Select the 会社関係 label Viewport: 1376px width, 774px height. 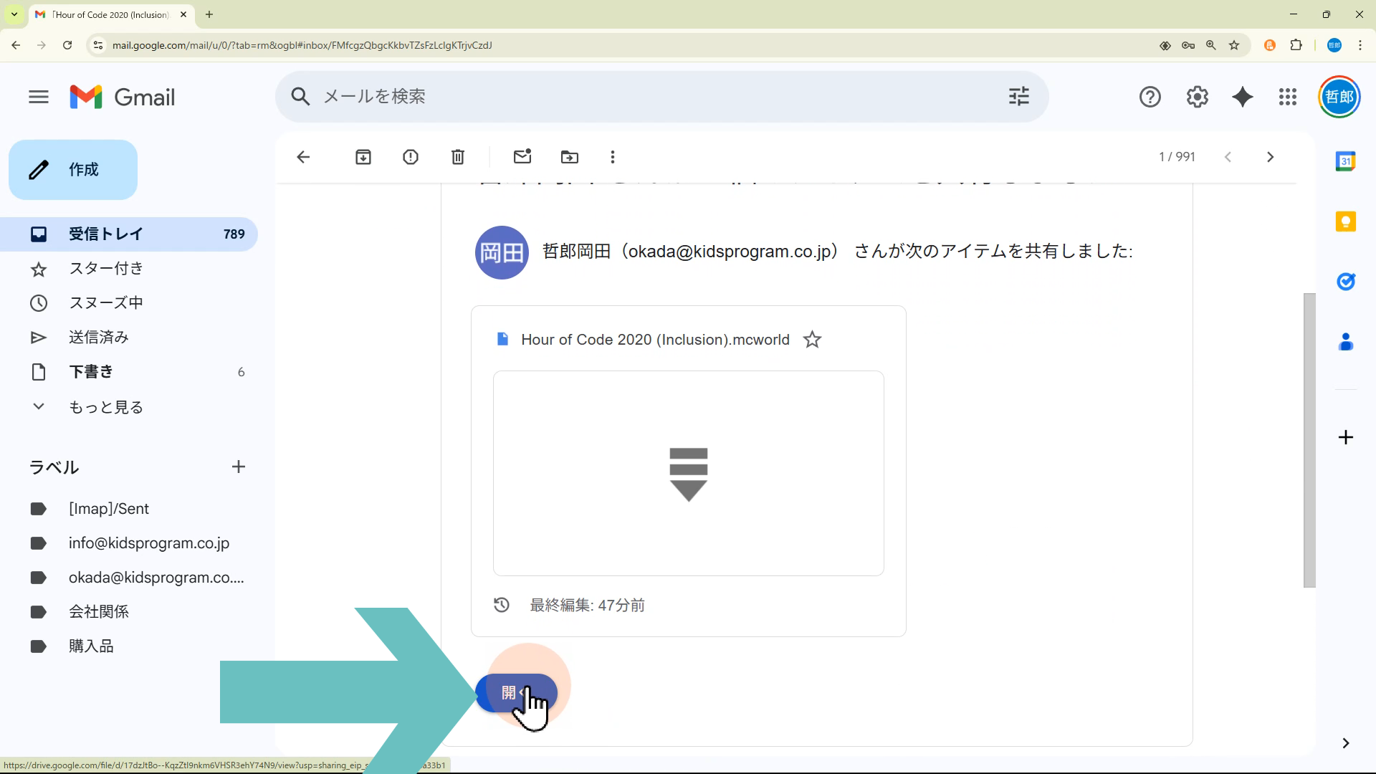point(99,612)
